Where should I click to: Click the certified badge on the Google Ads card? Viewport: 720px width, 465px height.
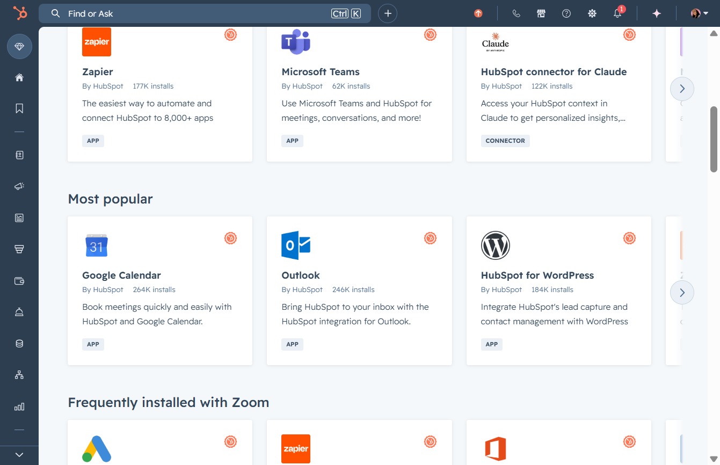coord(231,442)
